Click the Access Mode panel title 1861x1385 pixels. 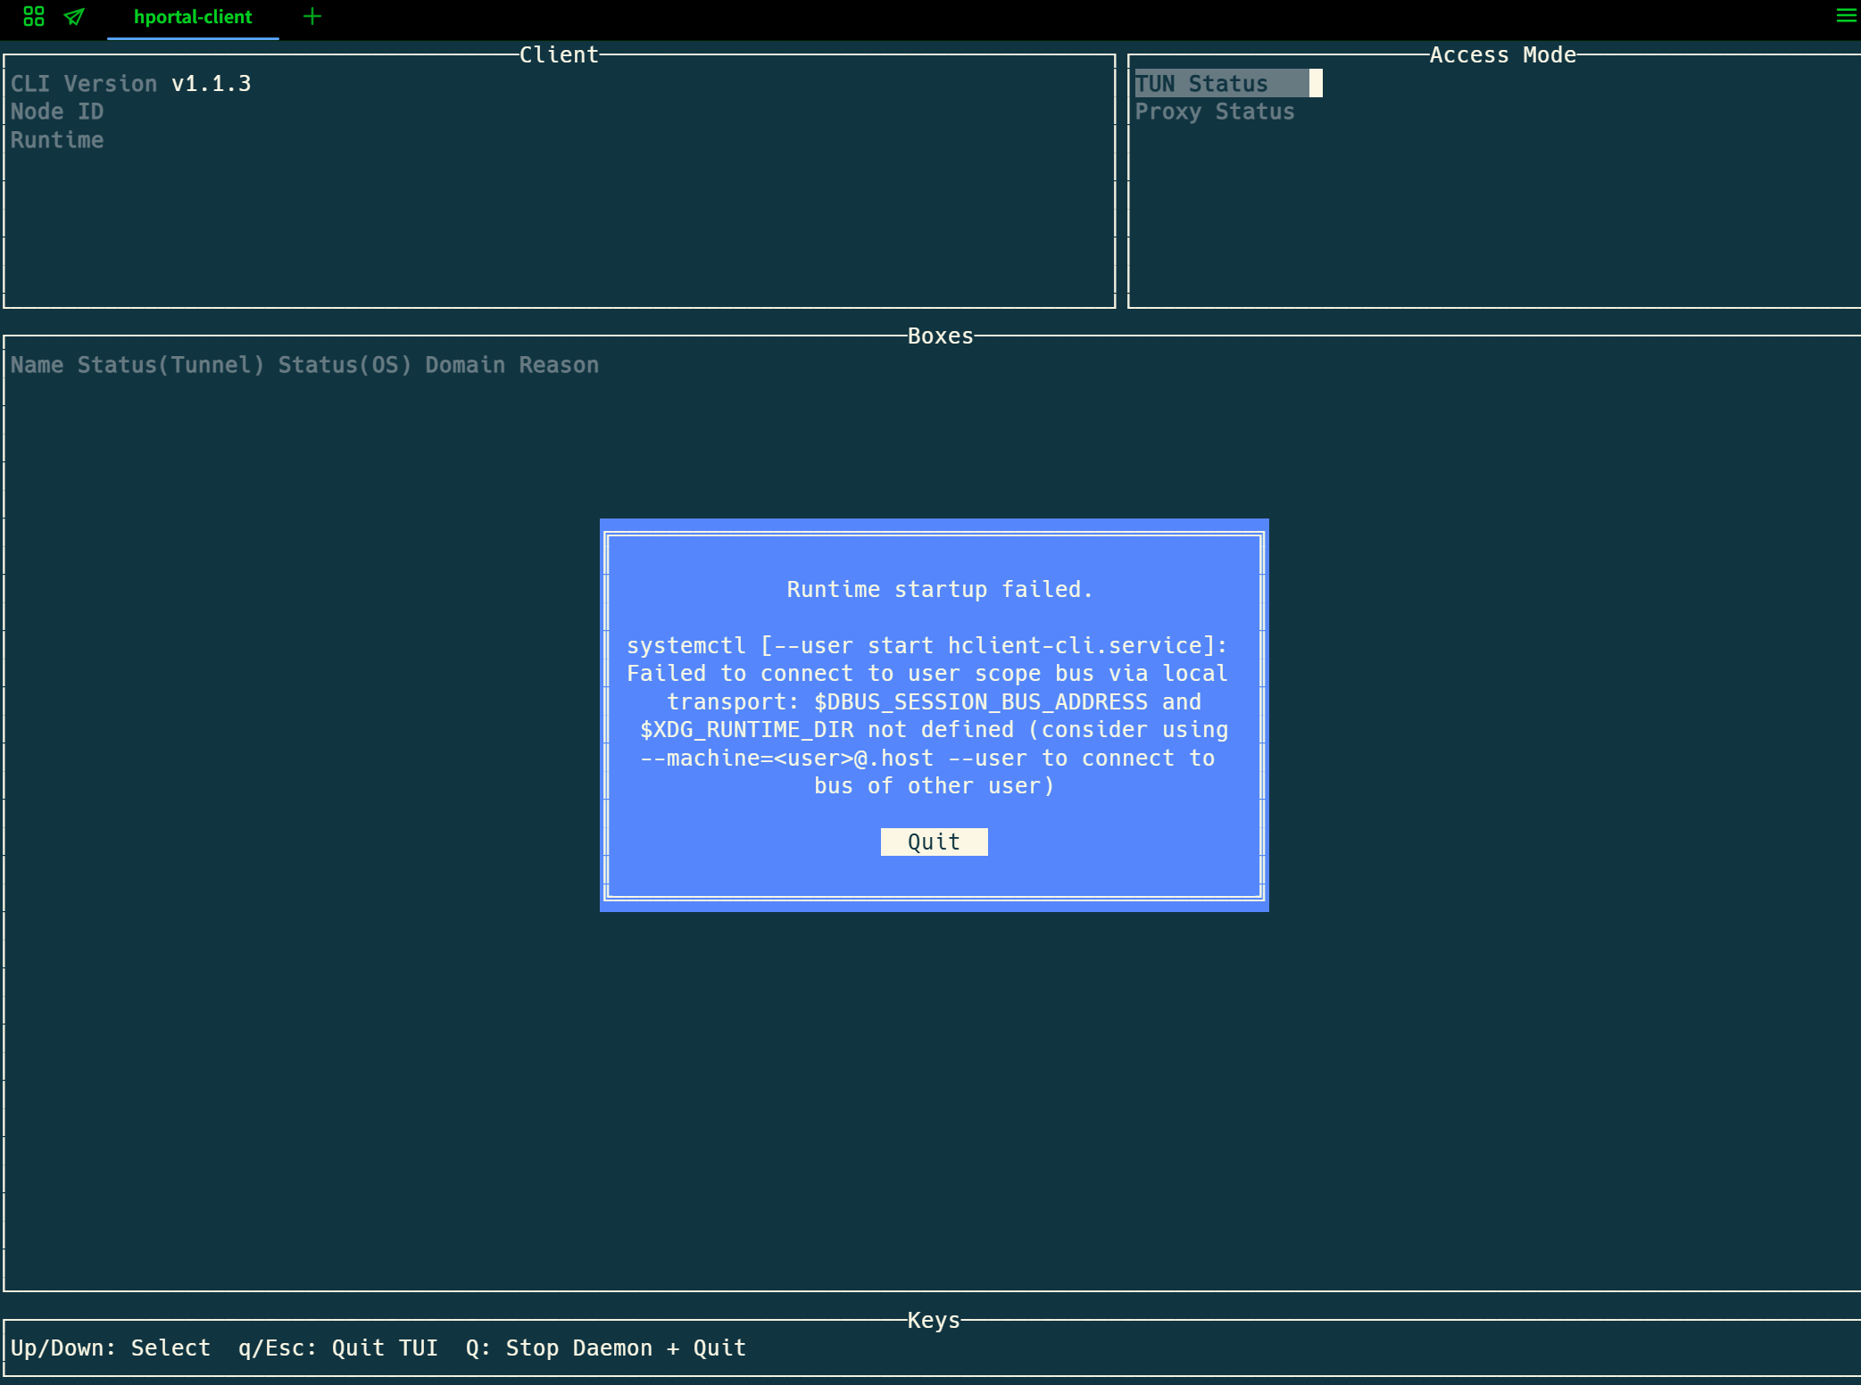click(x=1503, y=54)
